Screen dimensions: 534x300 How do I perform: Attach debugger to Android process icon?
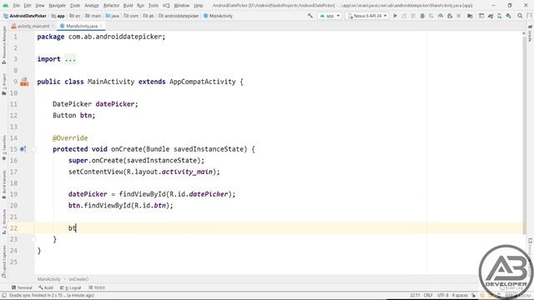point(450,16)
